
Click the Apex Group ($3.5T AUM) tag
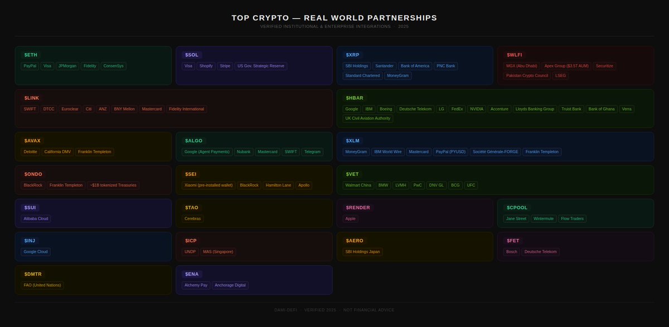pyautogui.click(x=566, y=66)
